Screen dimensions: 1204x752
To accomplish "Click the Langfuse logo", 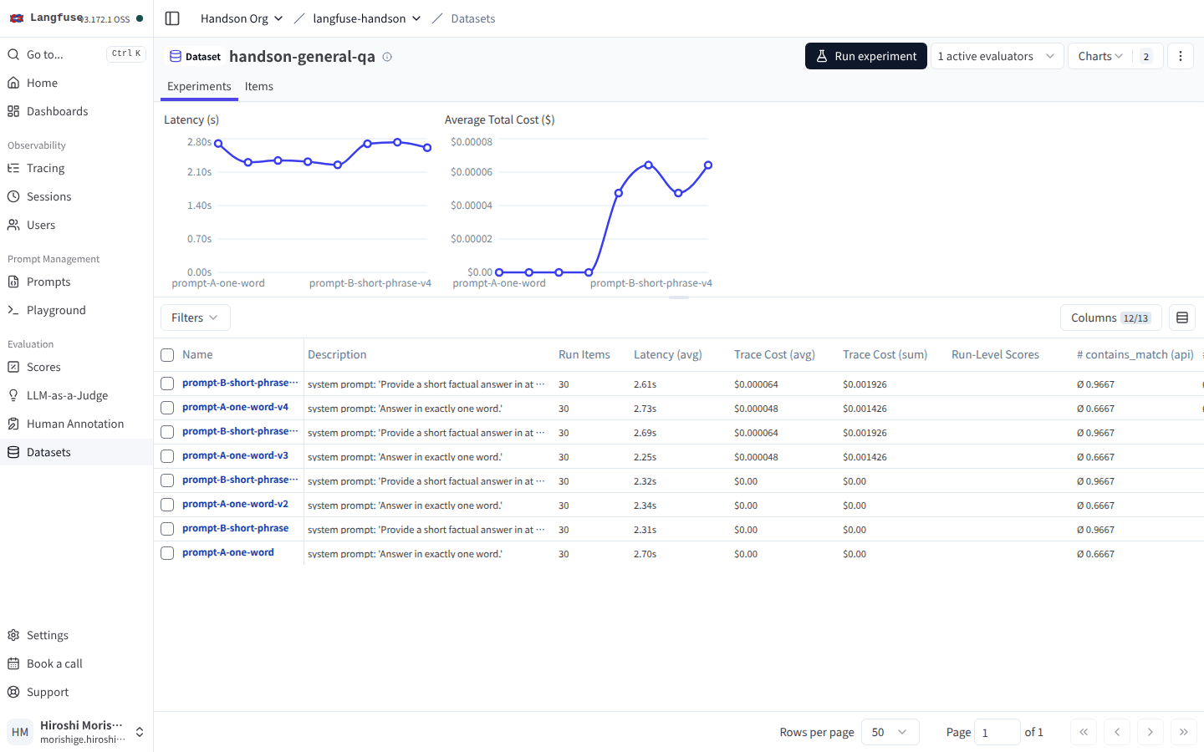I will point(46,18).
